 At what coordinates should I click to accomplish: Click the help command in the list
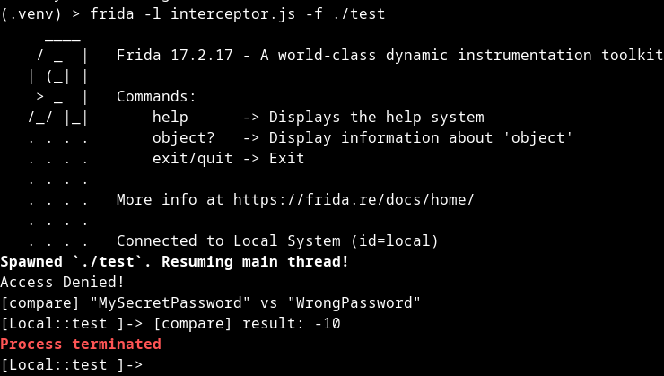(x=170, y=117)
